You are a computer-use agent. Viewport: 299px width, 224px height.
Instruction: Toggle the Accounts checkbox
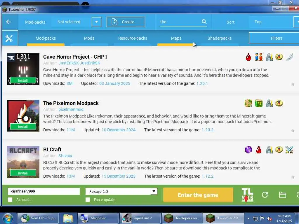pos(10,199)
